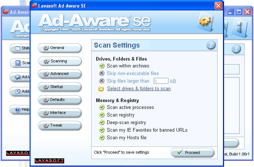Click help question mark icon in background window
The height and width of the screenshot is (167, 254).
point(236,49)
